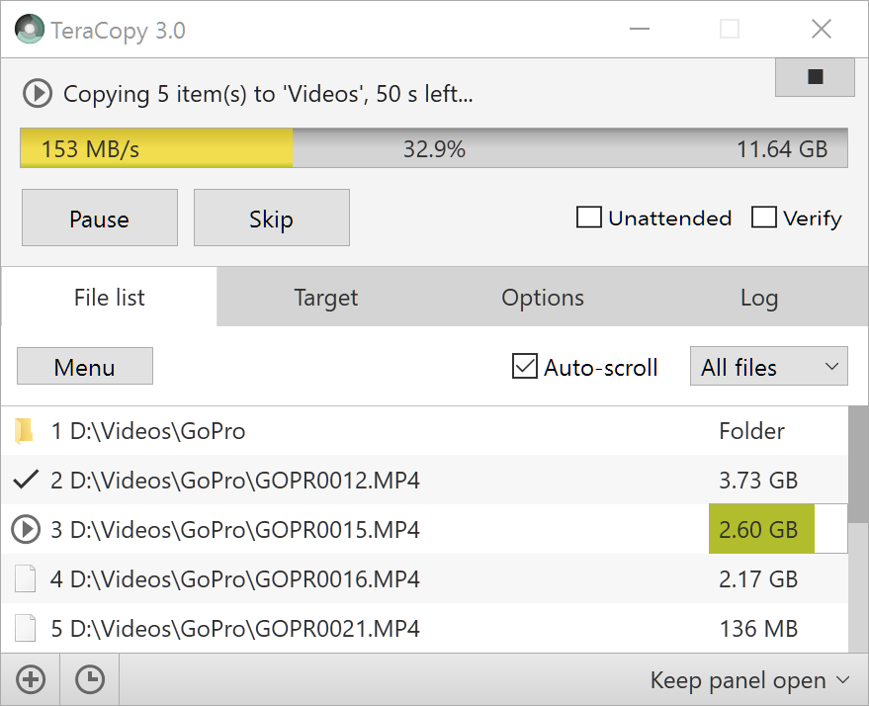Open the Log tab
Image resolution: width=869 pixels, height=706 pixels.
pyautogui.click(x=758, y=297)
